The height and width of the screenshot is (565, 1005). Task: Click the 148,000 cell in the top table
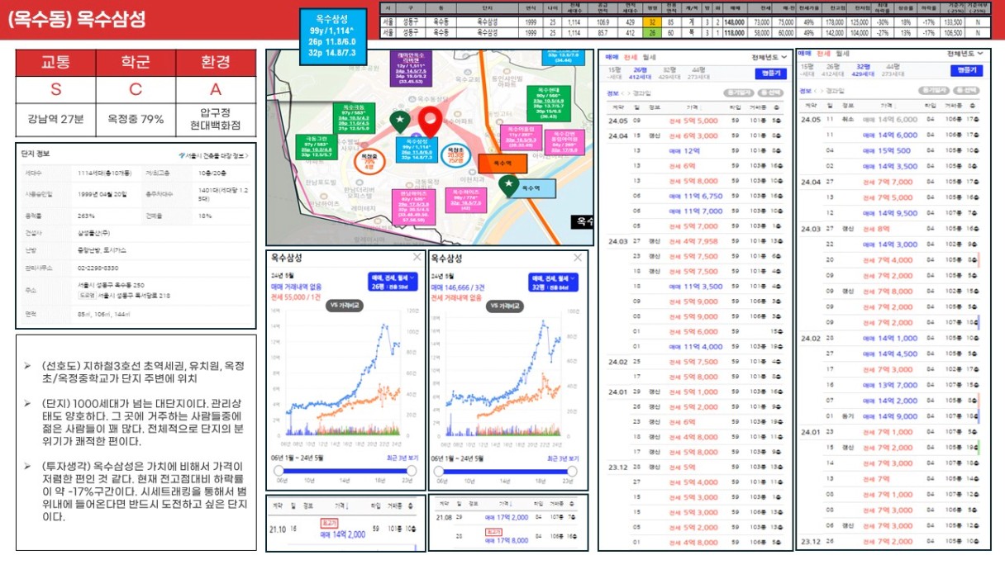pyautogui.click(x=735, y=22)
